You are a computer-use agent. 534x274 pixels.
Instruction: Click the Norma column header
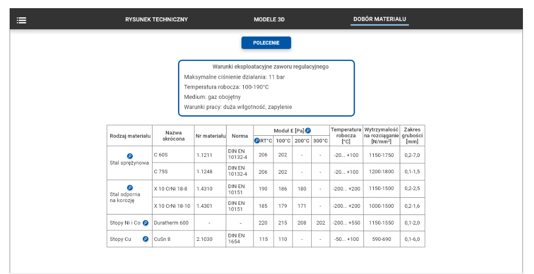point(240,136)
